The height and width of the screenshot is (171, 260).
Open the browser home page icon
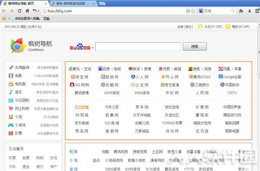point(27,11)
